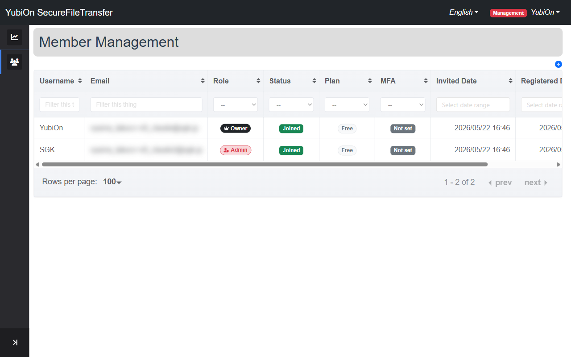Go to prev page of members
Screen dimensions: 571x357
click(x=500, y=183)
